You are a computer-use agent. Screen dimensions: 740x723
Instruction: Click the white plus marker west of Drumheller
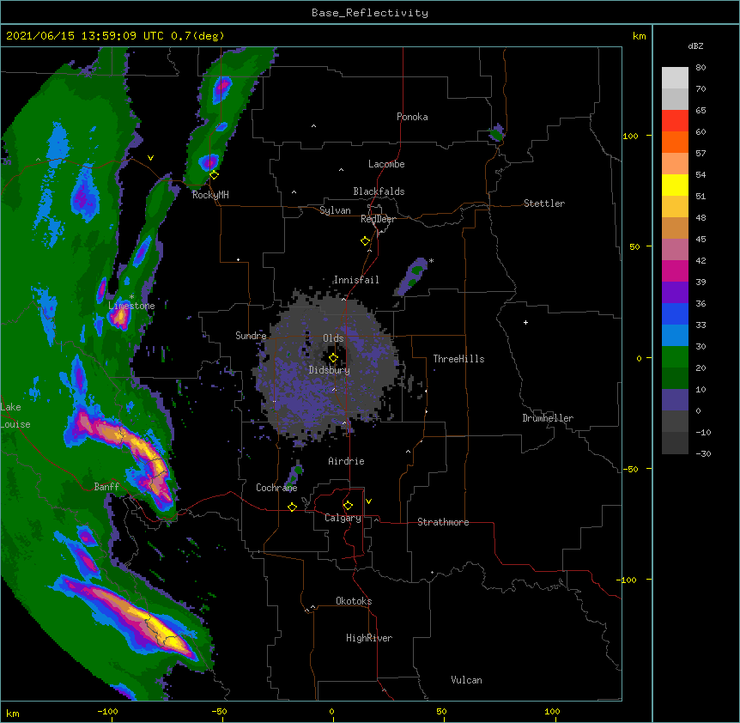pyautogui.click(x=525, y=322)
